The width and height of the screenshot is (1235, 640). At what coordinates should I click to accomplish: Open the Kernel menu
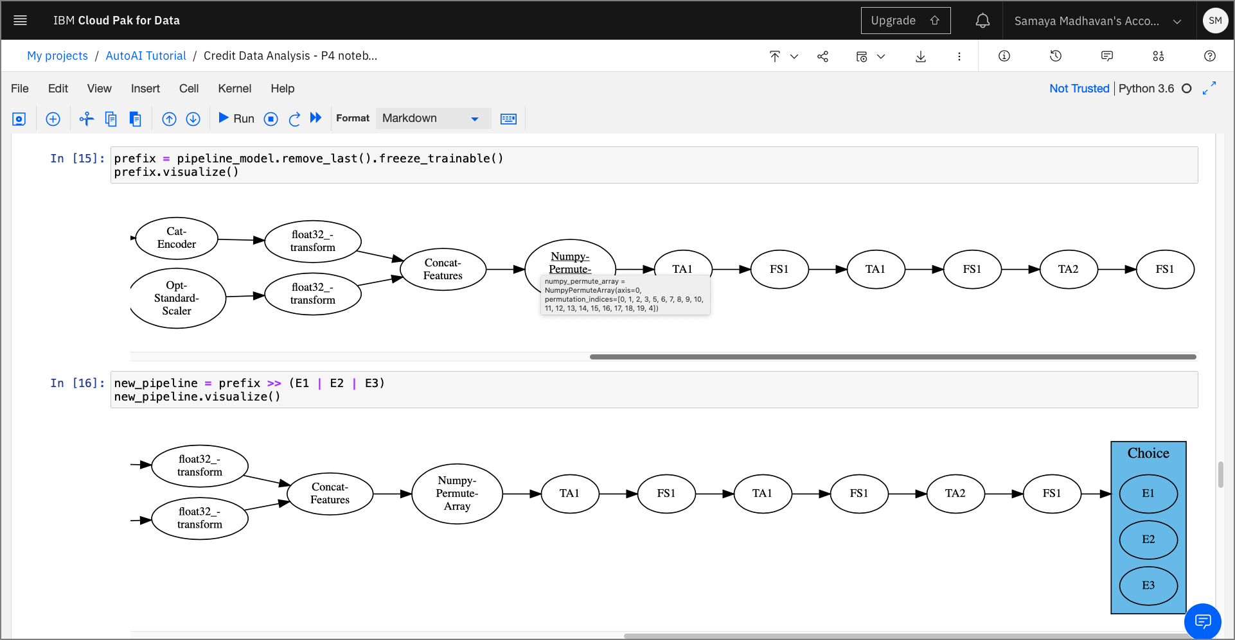(234, 89)
